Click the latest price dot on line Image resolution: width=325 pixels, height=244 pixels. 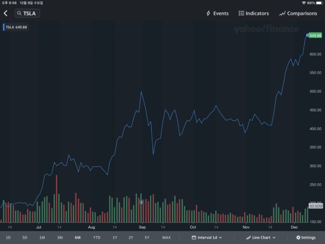[308, 35]
